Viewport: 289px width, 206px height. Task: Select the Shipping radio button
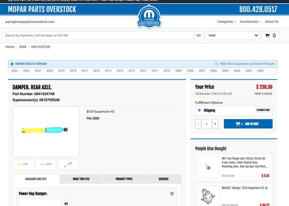pyautogui.click(x=199, y=110)
